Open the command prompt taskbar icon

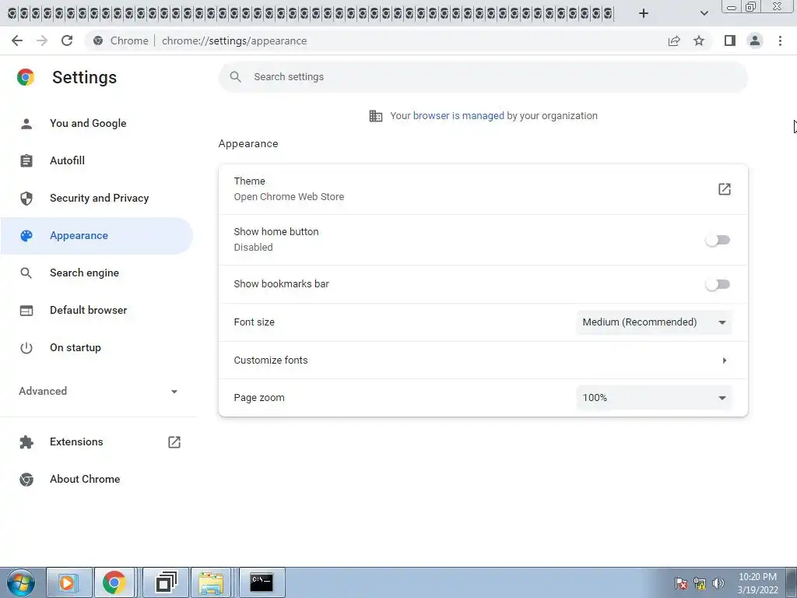(262, 582)
